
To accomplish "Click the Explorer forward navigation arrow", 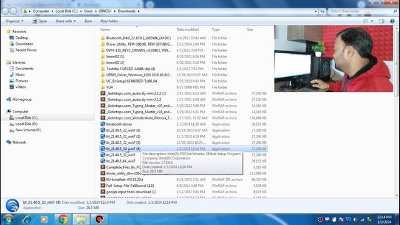I will [13, 11].
